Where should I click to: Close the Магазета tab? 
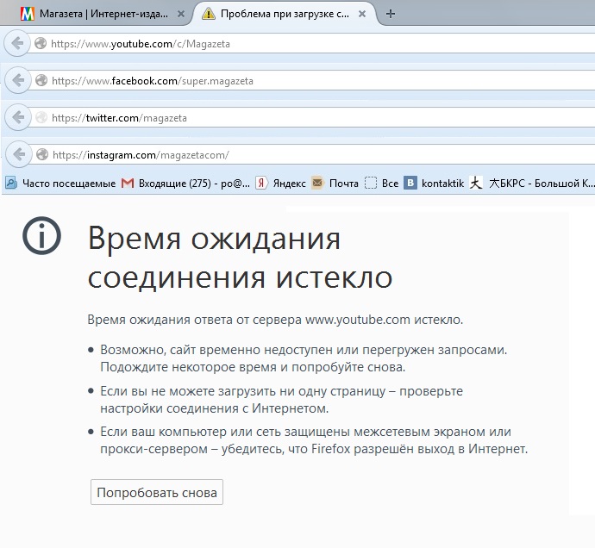tap(181, 14)
